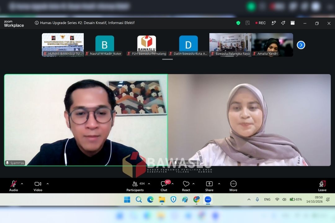Click the Ucal Husaima video tile
The image size is (335, 223).
[x=249, y=120]
